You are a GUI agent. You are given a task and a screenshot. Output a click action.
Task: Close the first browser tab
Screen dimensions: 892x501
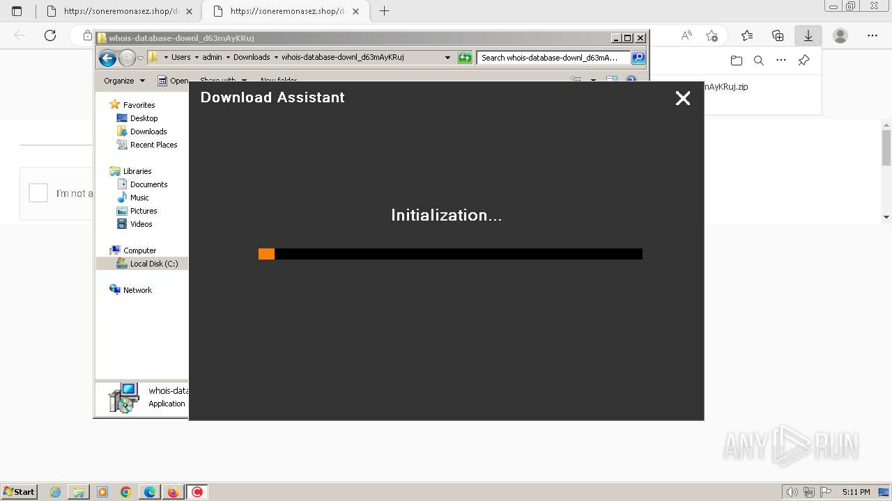189,11
